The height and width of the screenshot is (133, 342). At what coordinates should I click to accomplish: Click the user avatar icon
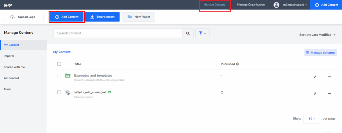[x=276, y=5]
